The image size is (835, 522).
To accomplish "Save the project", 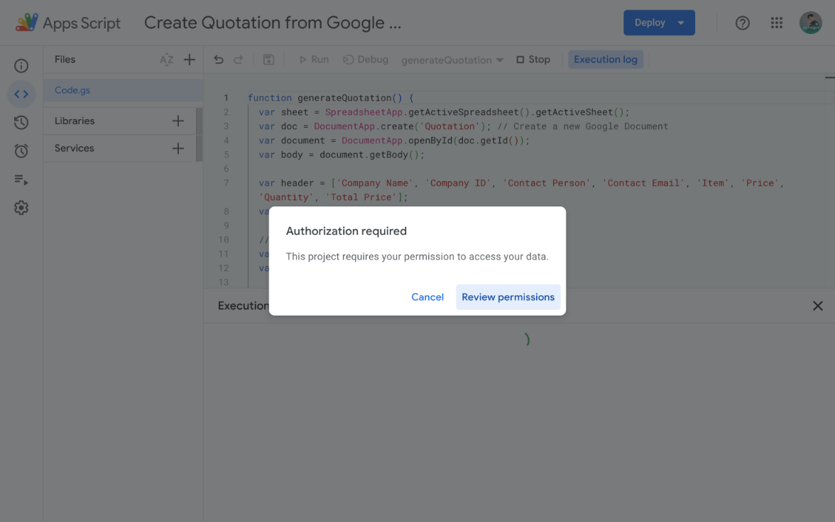I will [268, 60].
